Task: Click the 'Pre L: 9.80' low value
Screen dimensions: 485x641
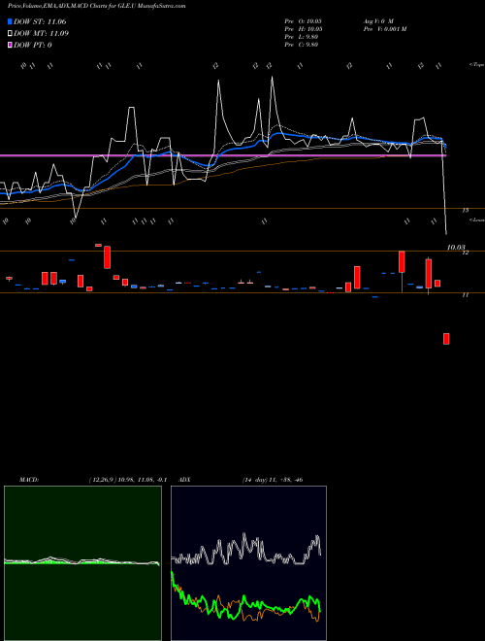Action: (x=302, y=37)
